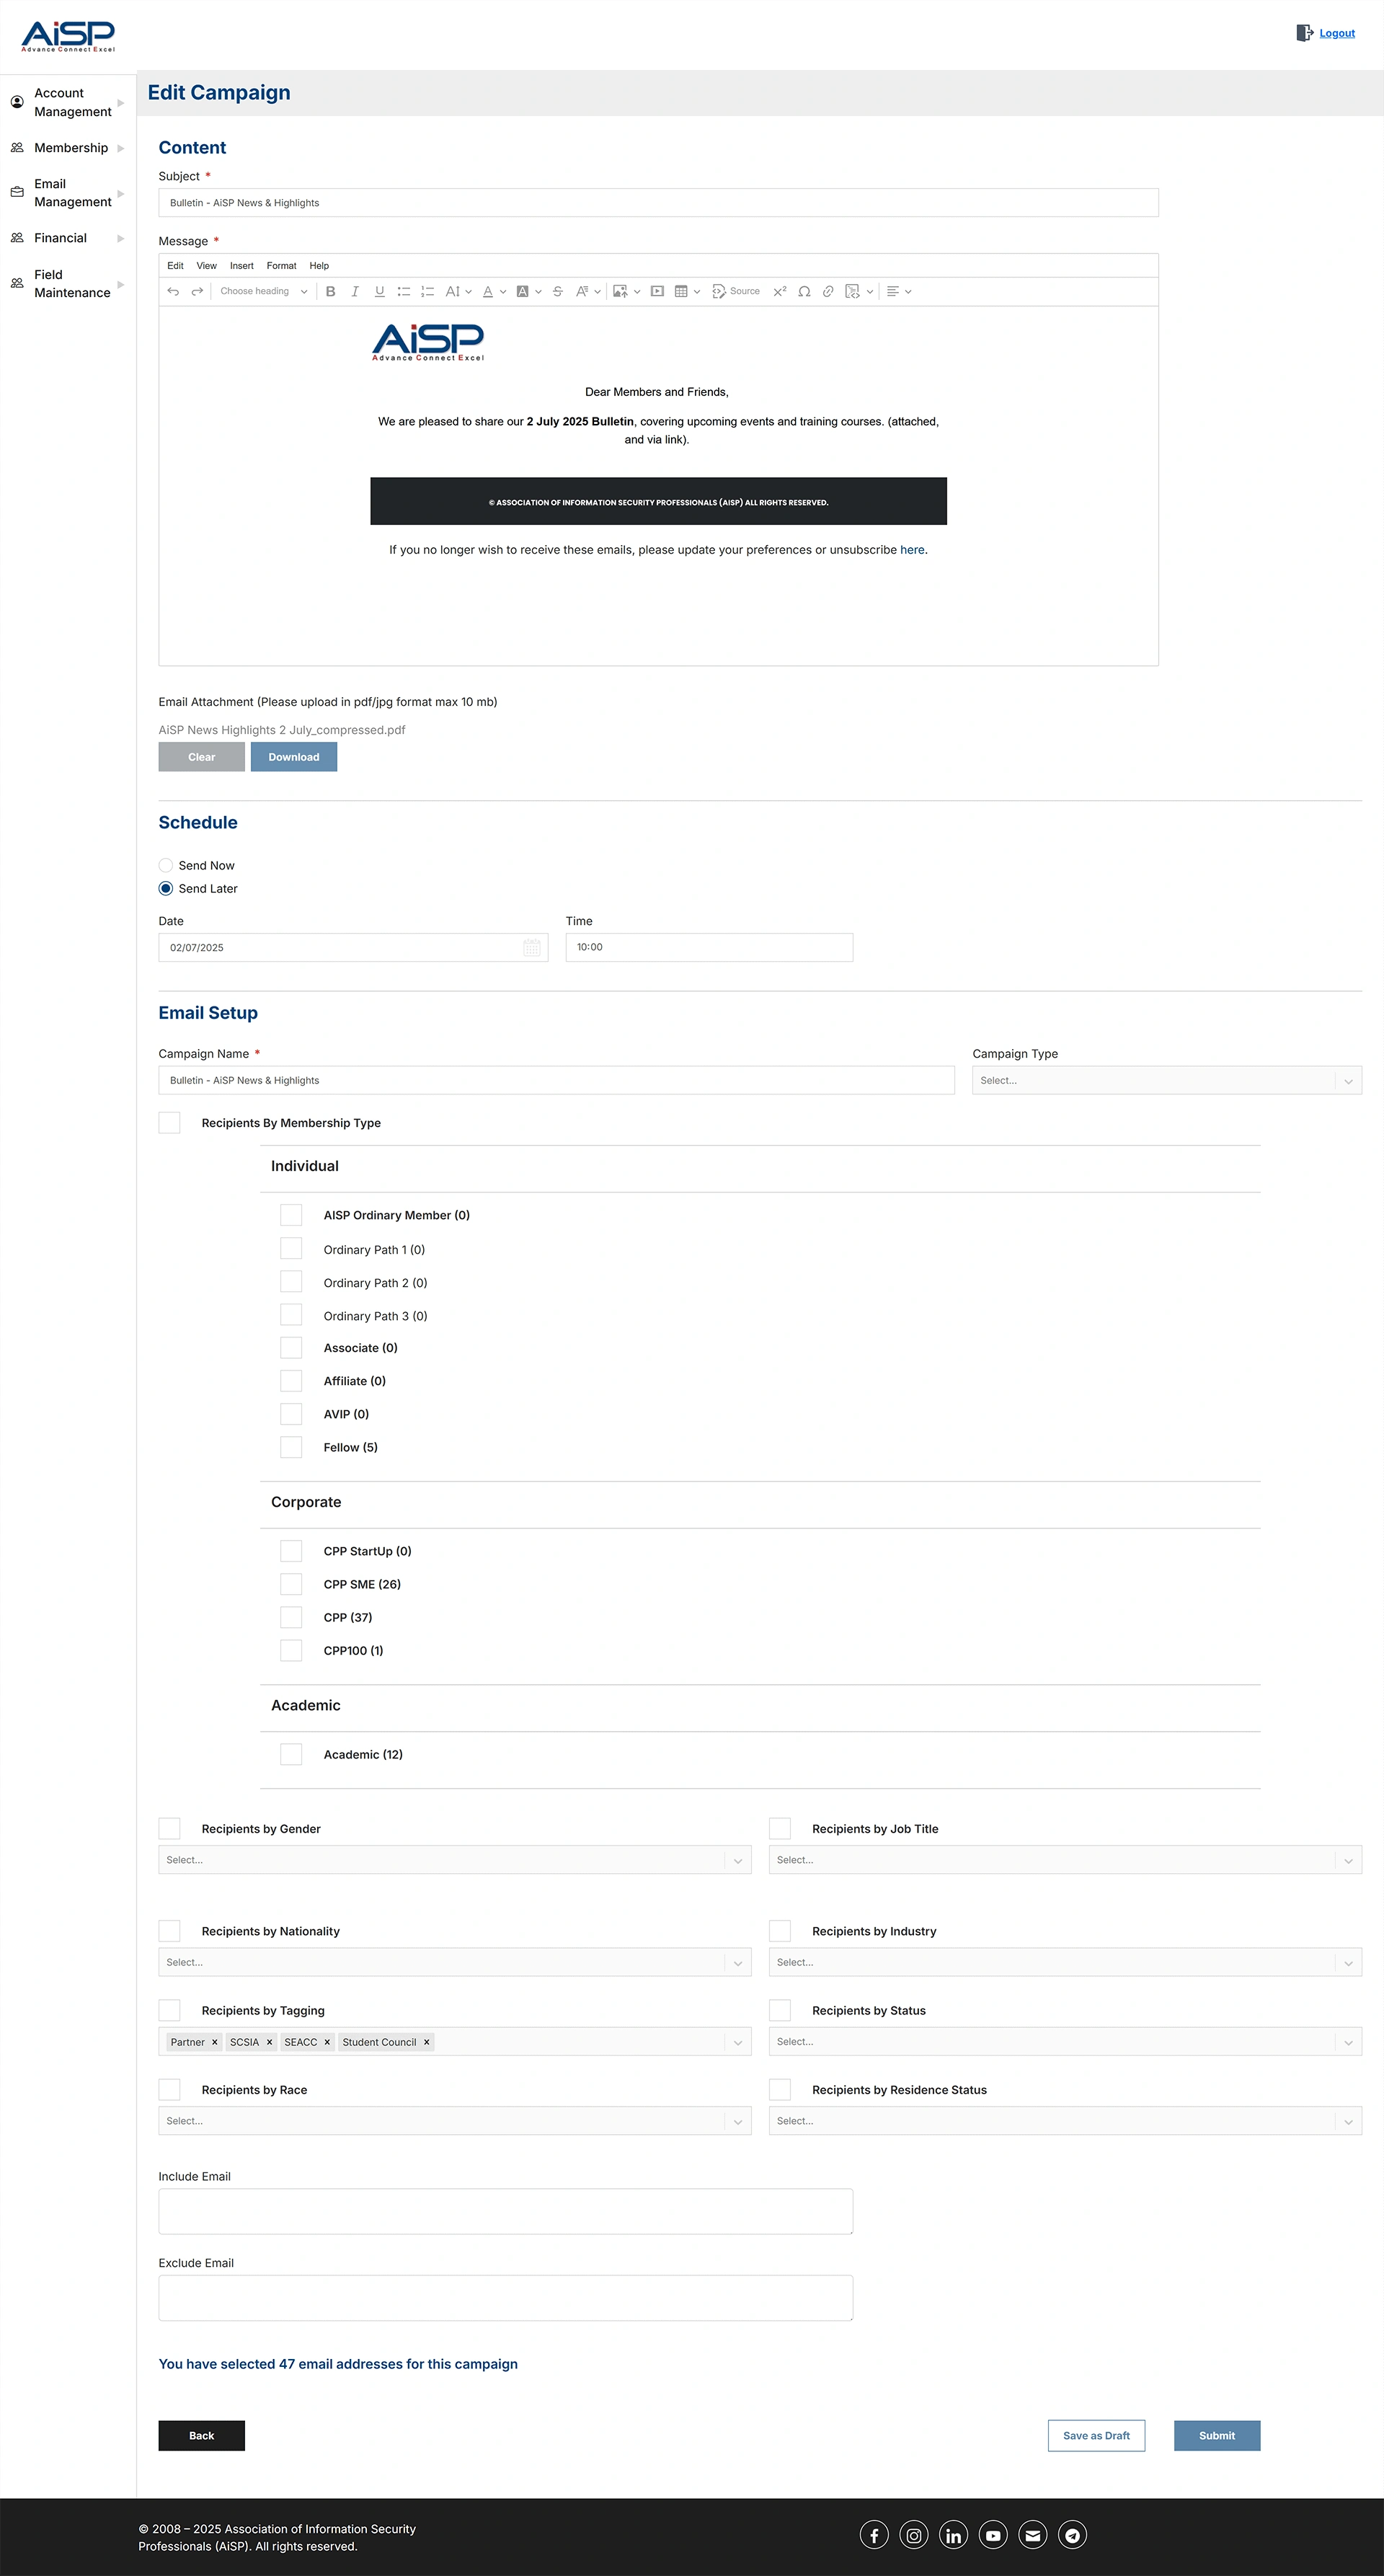Click the undo arrow in editor

173,292
